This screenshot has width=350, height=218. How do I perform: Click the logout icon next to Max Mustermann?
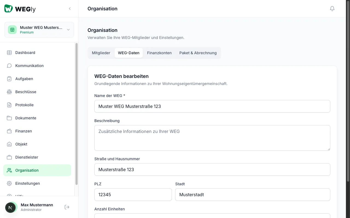pyautogui.click(x=67, y=207)
